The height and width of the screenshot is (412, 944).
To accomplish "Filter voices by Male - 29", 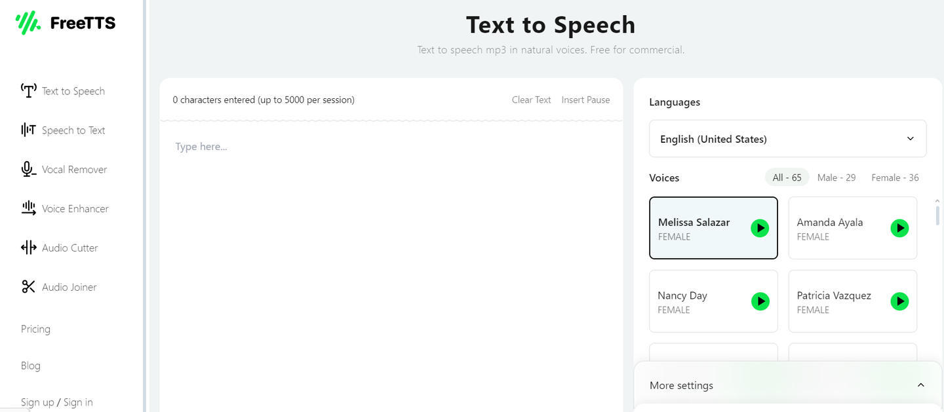I will (x=836, y=178).
